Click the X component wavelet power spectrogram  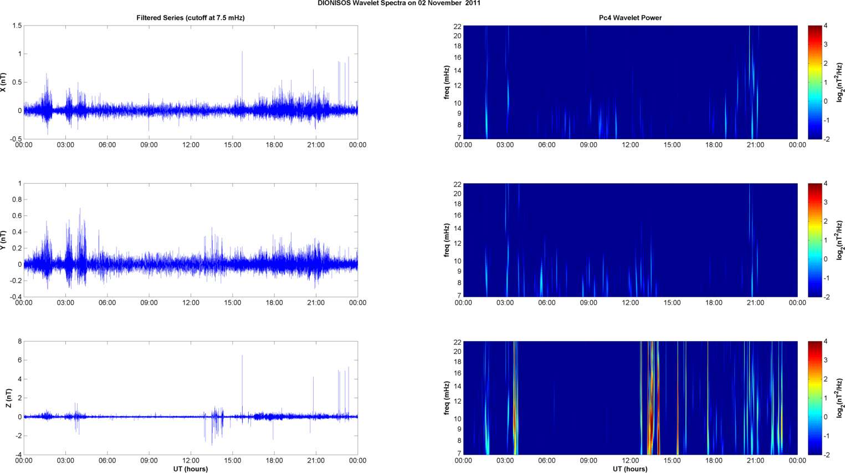(x=630, y=83)
